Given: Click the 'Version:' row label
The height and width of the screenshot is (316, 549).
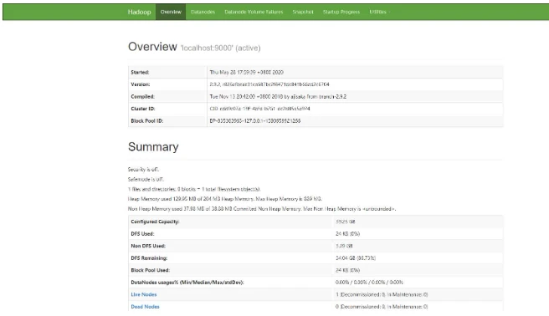Looking at the screenshot, I should (x=141, y=84).
